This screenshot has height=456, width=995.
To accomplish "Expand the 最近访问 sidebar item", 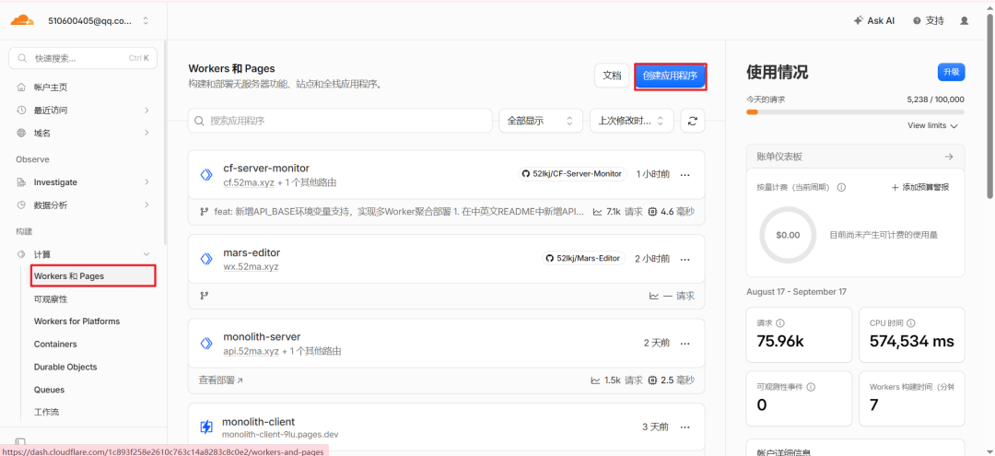I will [83, 110].
